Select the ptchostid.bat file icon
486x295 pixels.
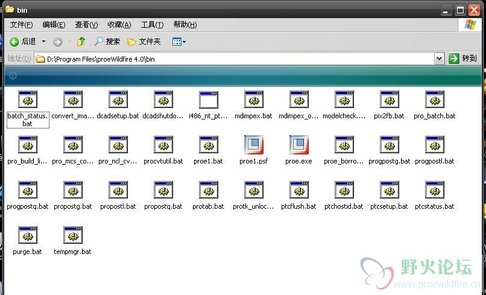pos(344,190)
